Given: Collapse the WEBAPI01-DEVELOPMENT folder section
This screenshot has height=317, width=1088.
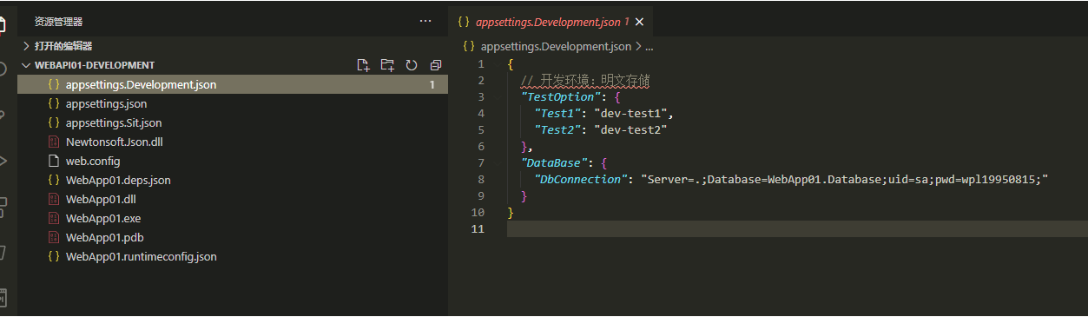Looking at the screenshot, I should point(233,65).
